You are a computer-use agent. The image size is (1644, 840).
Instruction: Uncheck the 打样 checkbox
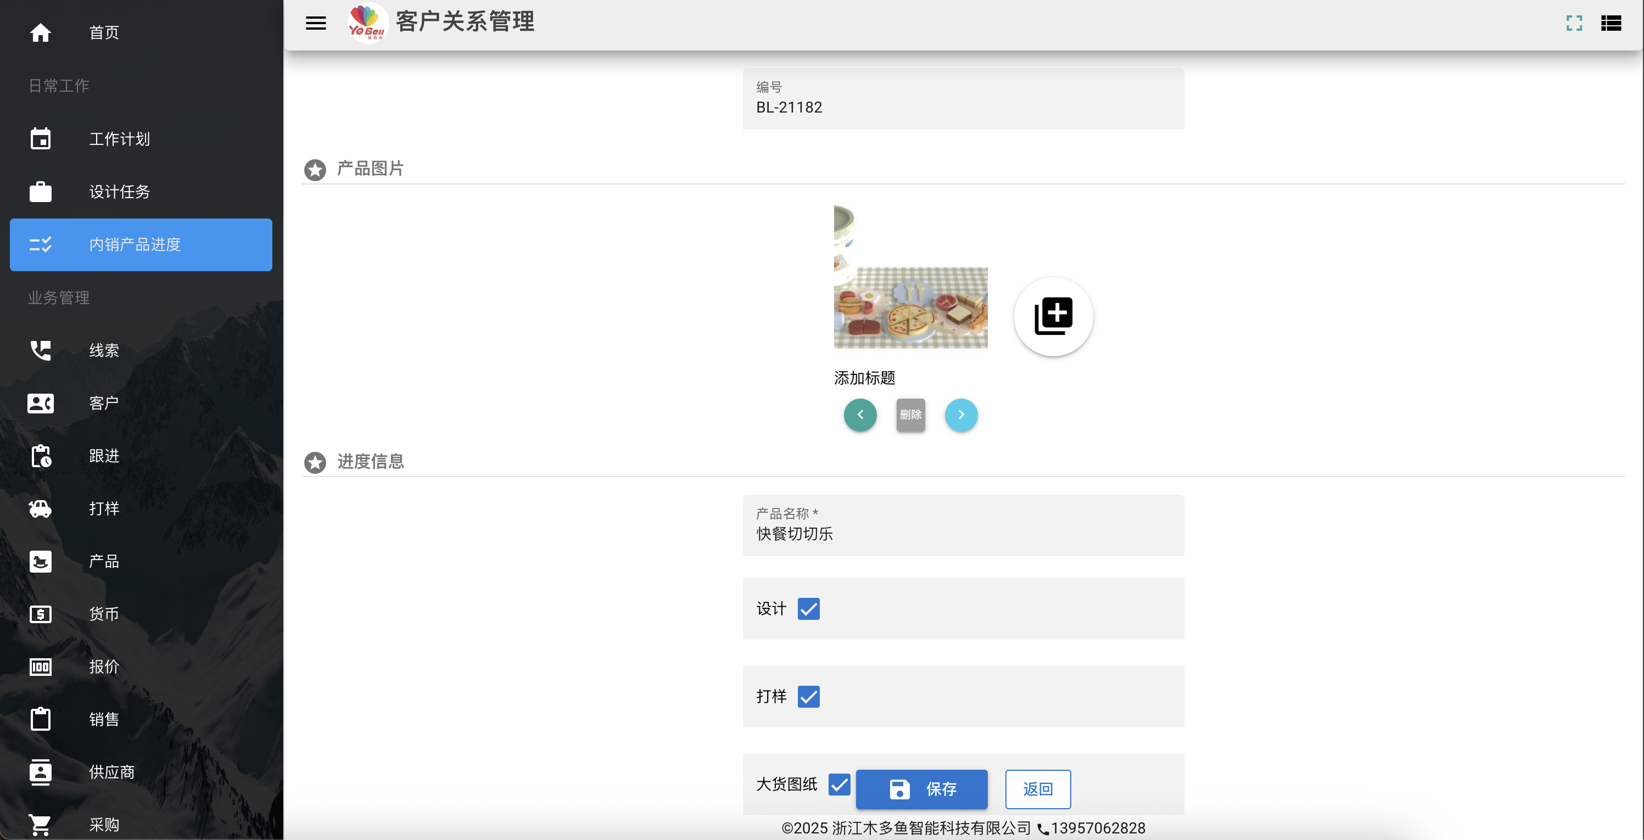[x=809, y=696]
